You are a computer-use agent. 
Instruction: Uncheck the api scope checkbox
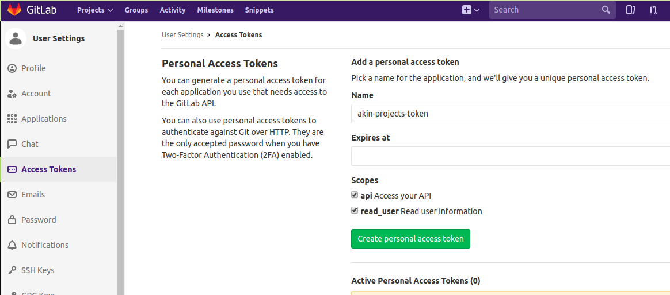355,195
